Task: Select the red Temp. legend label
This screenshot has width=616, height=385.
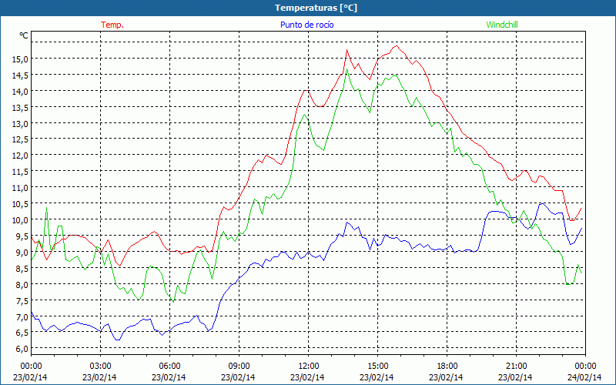Action: click(112, 25)
